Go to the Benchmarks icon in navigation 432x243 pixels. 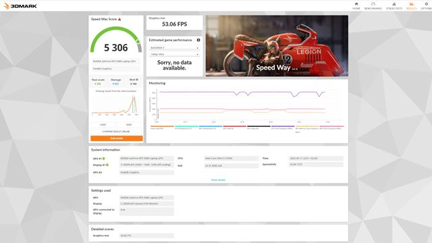pos(373,4)
